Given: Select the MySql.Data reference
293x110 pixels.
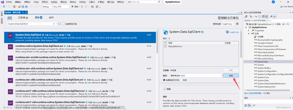Looking at the screenshot, I should (x=263, y=62).
